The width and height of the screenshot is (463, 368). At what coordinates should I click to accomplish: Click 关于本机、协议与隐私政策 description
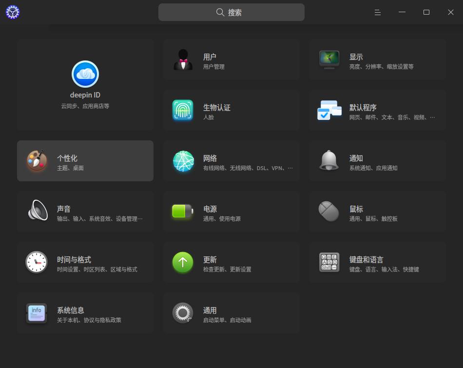click(x=89, y=320)
